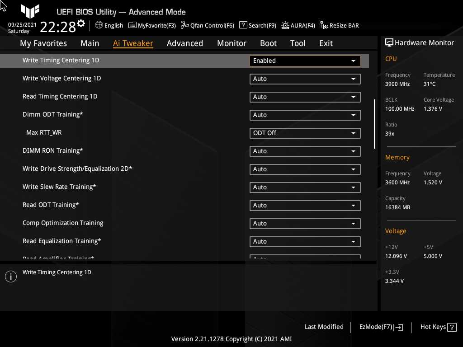This screenshot has width=463, height=347.
Task: Open Write Drive Strength/Equalization 2D dropdown
Action: tap(305, 169)
